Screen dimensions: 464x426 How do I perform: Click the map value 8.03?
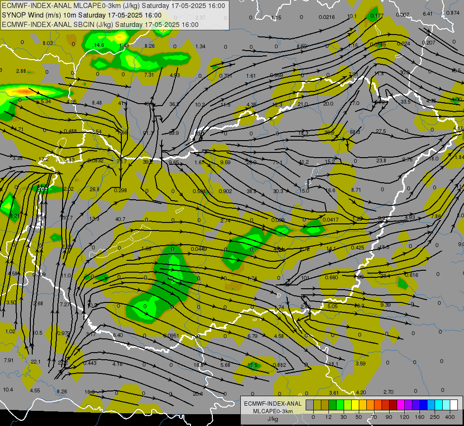pyautogui.click(x=48, y=43)
